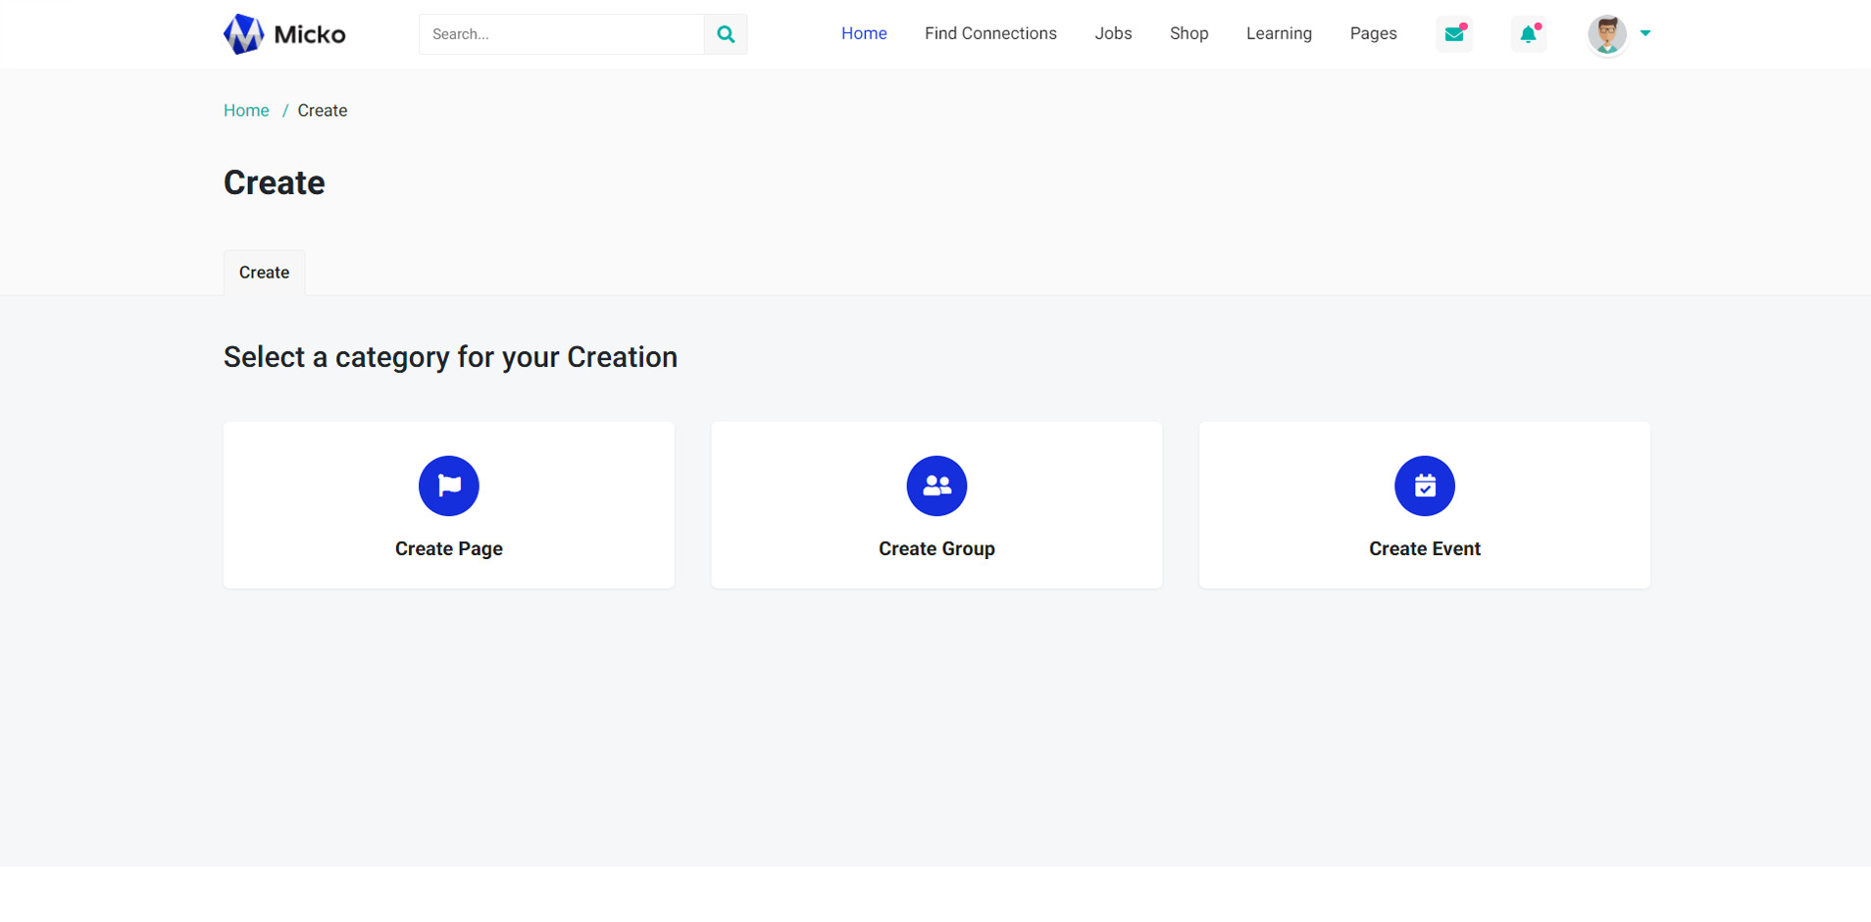Click the calendar icon for Create Event
Screen dimensions: 1871x922
[x=1424, y=486]
